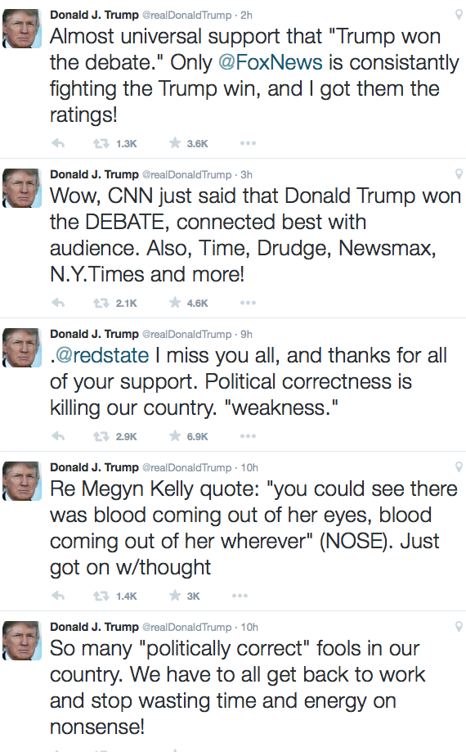This screenshot has width=466, height=752.
Task: Retweet the tweet with 1.3K retweets
Action: [101, 143]
